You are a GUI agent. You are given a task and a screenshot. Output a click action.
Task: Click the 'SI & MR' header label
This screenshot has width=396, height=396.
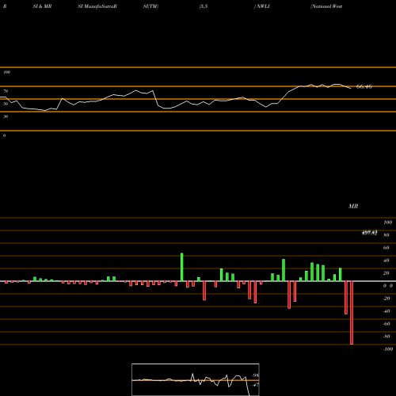(x=42, y=6)
